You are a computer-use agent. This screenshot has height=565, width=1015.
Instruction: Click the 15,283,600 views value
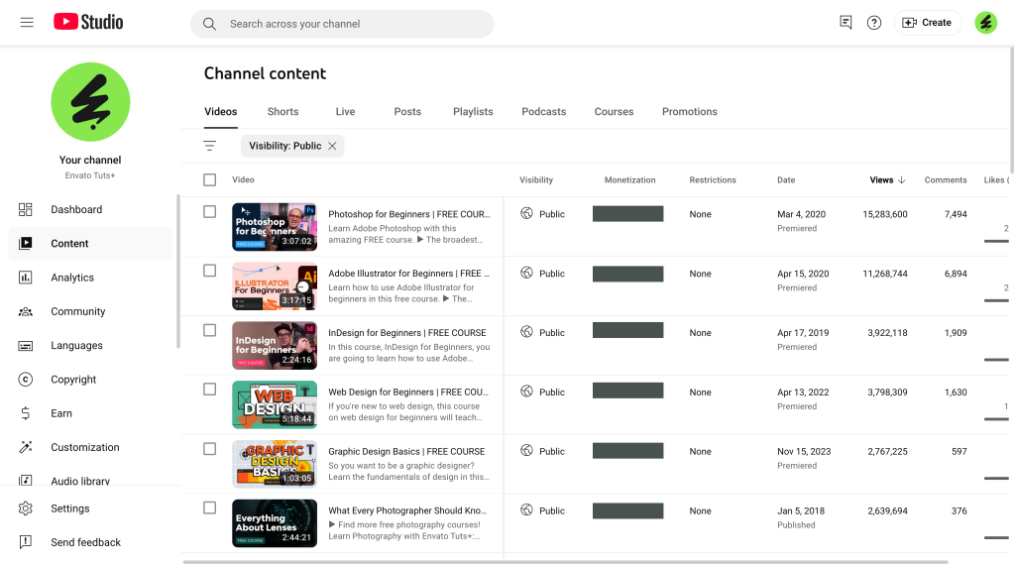point(885,214)
